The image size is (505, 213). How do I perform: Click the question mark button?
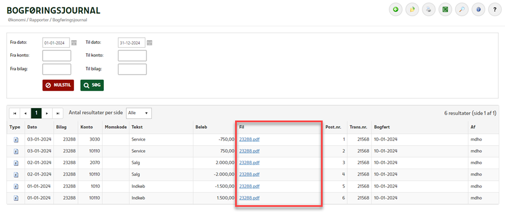coord(495,10)
